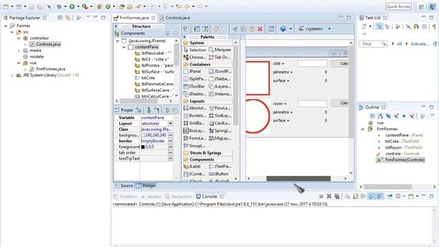Click the design canvas horizontal scrollbar thumb
The image size is (439, 247).
[x=298, y=178]
